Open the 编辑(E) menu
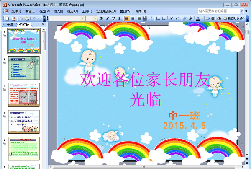The image size is (251, 176). point(30,11)
